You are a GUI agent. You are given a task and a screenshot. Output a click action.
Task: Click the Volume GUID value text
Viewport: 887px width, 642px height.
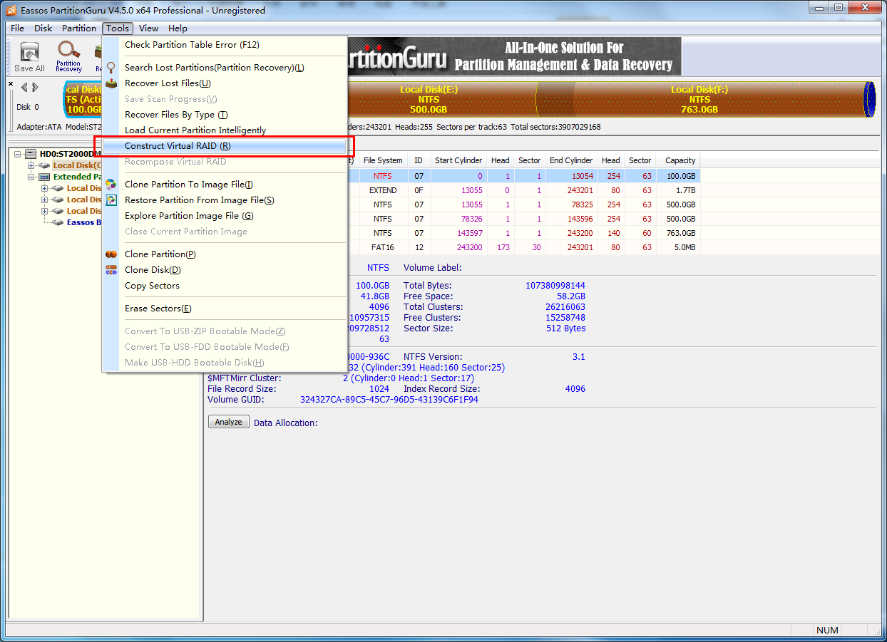[389, 400]
